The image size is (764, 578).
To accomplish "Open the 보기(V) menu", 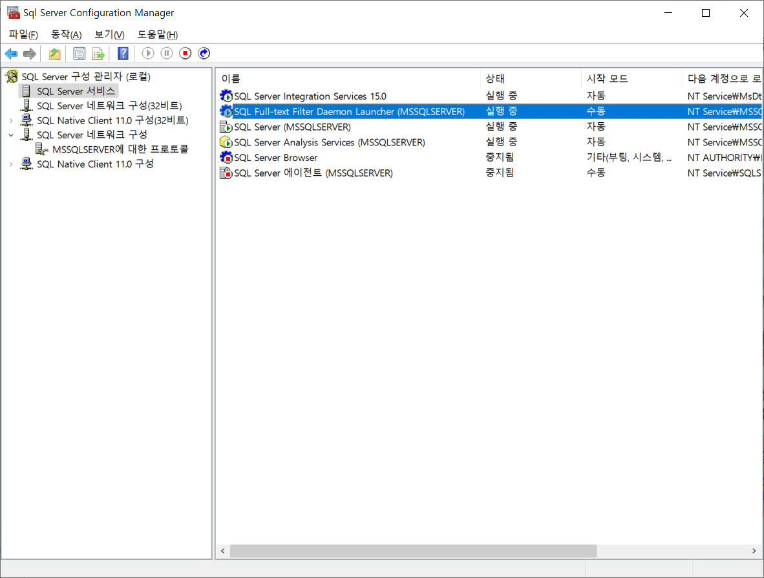I will pyautogui.click(x=110, y=35).
